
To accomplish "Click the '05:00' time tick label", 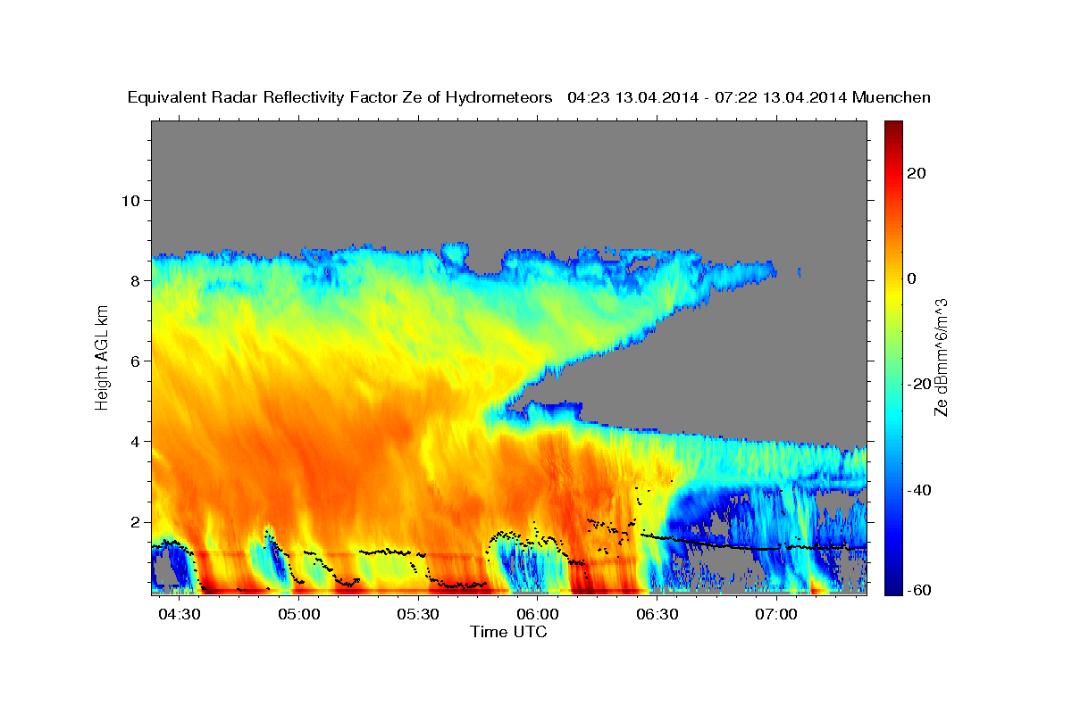I will pos(298,615).
